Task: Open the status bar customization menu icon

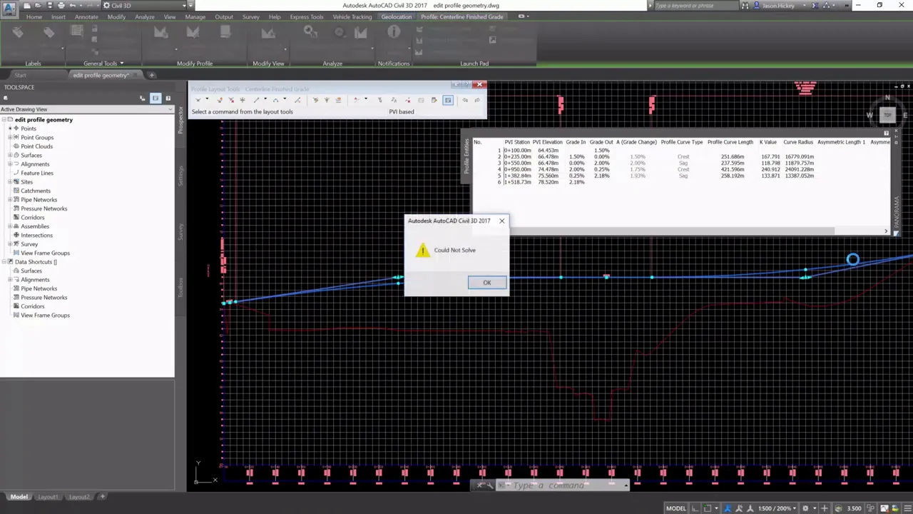Action: coord(908,508)
